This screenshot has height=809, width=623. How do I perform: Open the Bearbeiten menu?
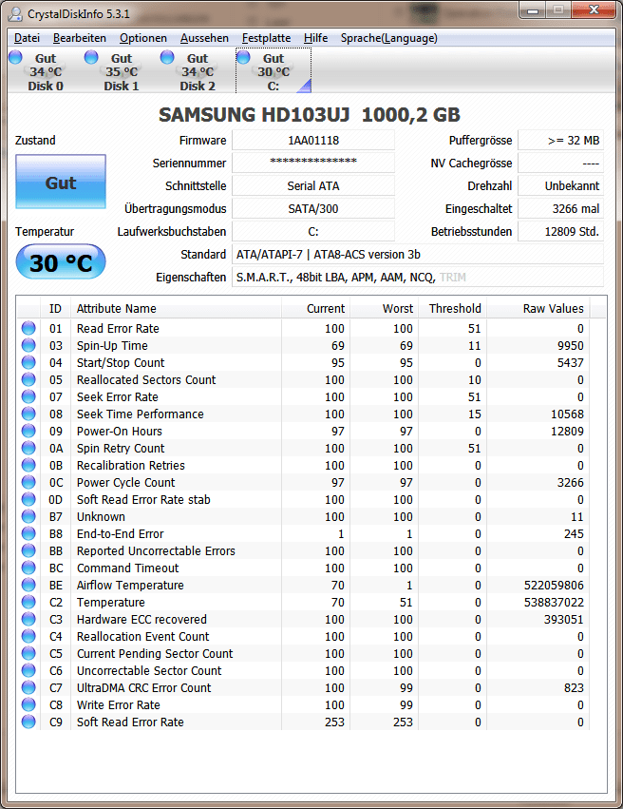pos(80,38)
